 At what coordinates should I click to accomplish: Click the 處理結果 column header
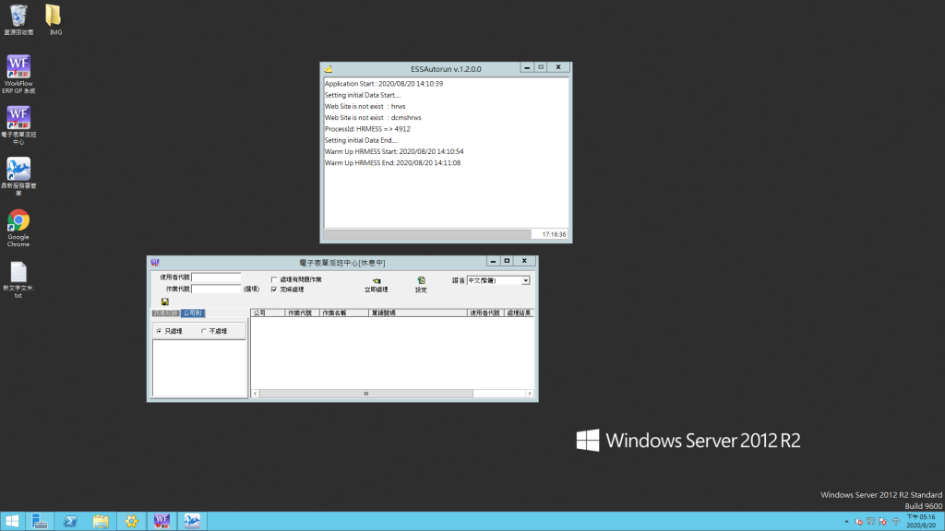pyautogui.click(x=519, y=313)
